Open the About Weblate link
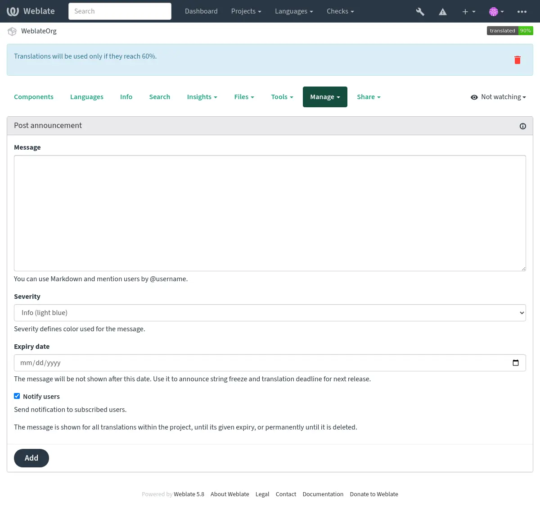This screenshot has height=521, width=540. [x=230, y=494]
